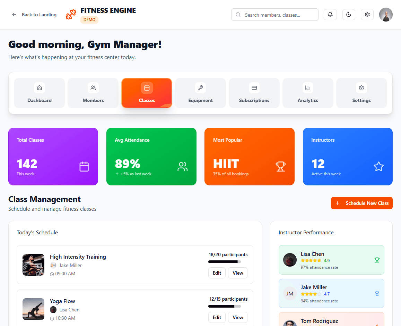401x326 pixels.
Task: Click the star icon on Instructors card
Action: click(x=379, y=166)
